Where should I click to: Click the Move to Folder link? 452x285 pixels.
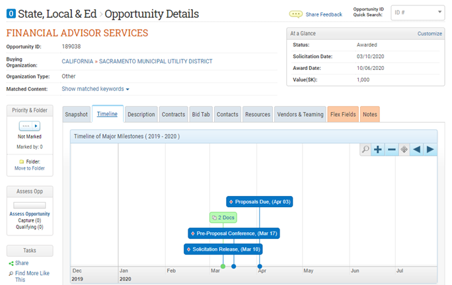pos(30,168)
